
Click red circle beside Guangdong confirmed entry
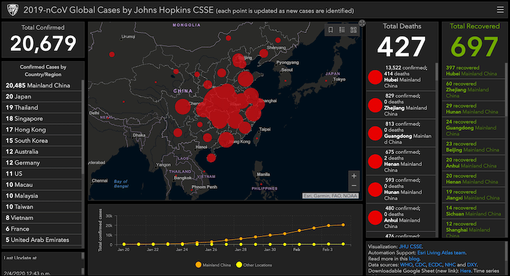pos(375,134)
